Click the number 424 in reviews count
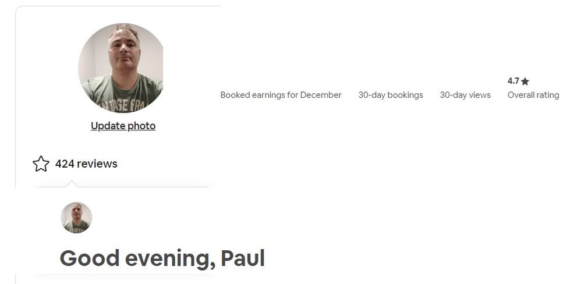Viewport: 581px width, 284px height. pyautogui.click(x=65, y=164)
